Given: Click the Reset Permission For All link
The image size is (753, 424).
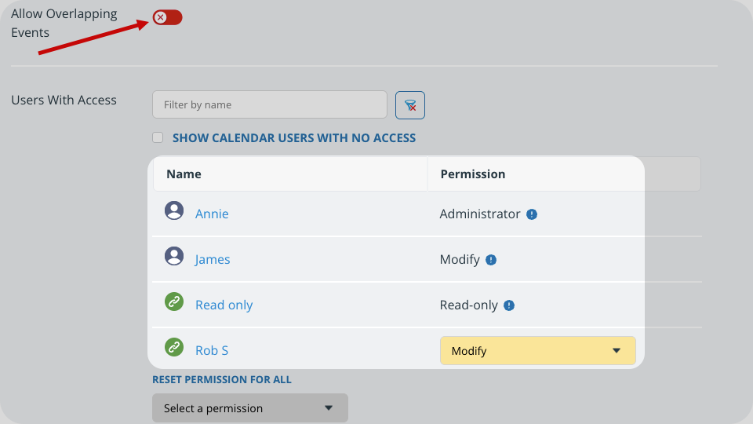Looking at the screenshot, I should click(x=222, y=380).
